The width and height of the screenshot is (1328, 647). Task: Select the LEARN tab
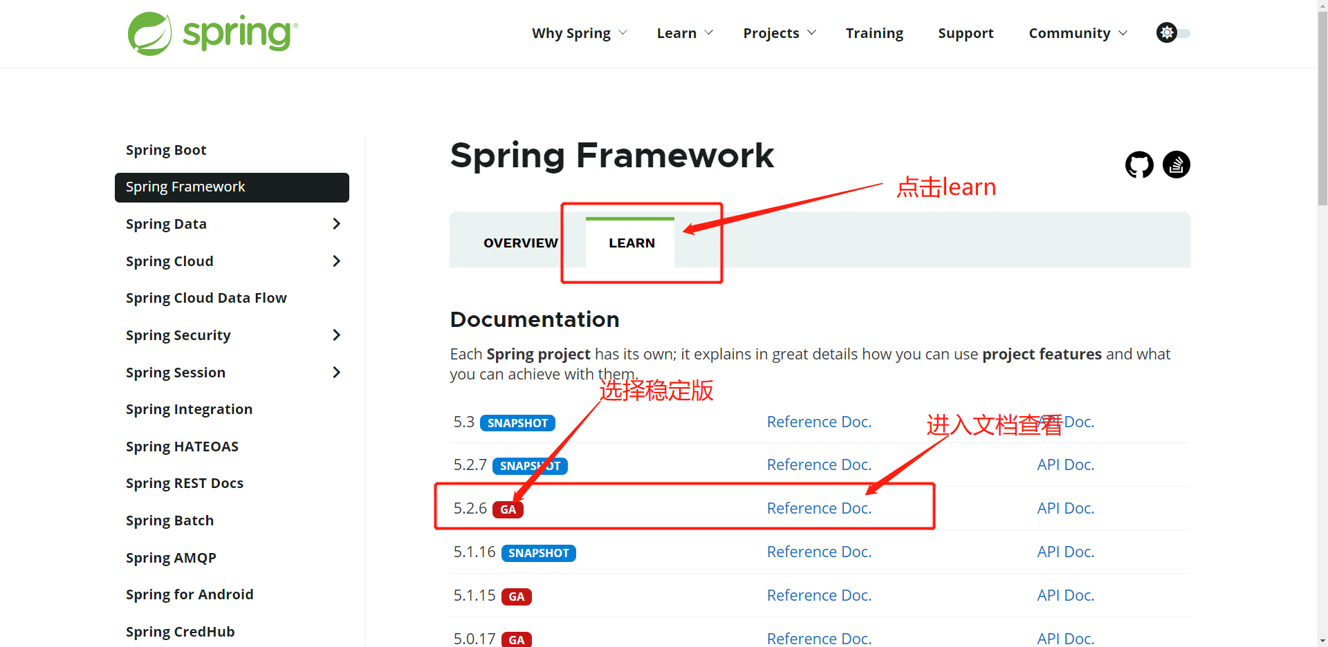[631, 243]
